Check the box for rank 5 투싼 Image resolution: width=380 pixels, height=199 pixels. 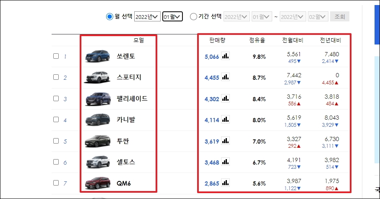pyautogui.click(x=56, y=141)
